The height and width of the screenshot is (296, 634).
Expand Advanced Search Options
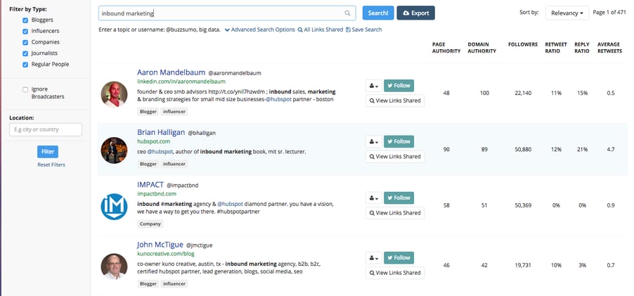[260, 30]
